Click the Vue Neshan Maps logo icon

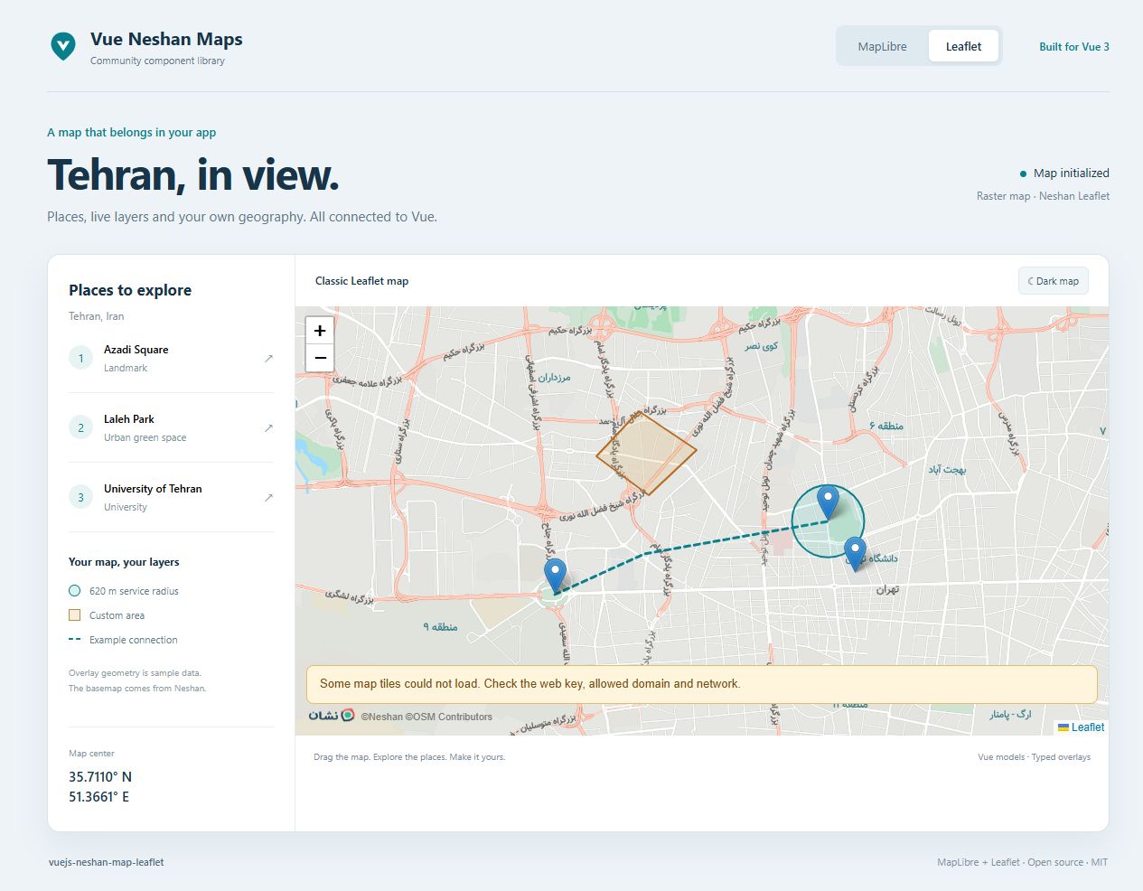pos(63,46)
